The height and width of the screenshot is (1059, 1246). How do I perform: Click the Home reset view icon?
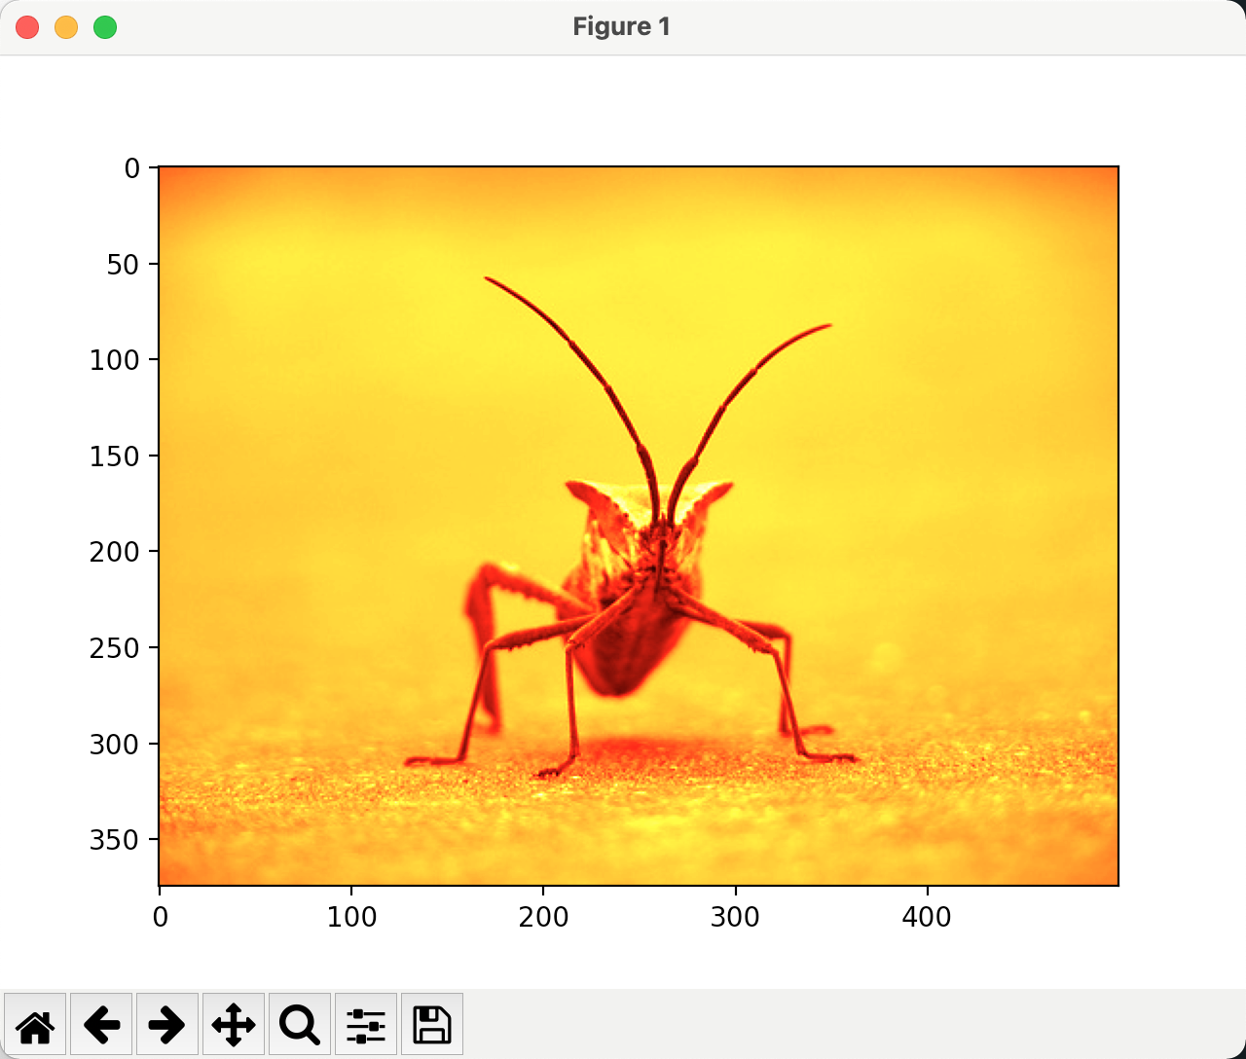coord(35,1024)
